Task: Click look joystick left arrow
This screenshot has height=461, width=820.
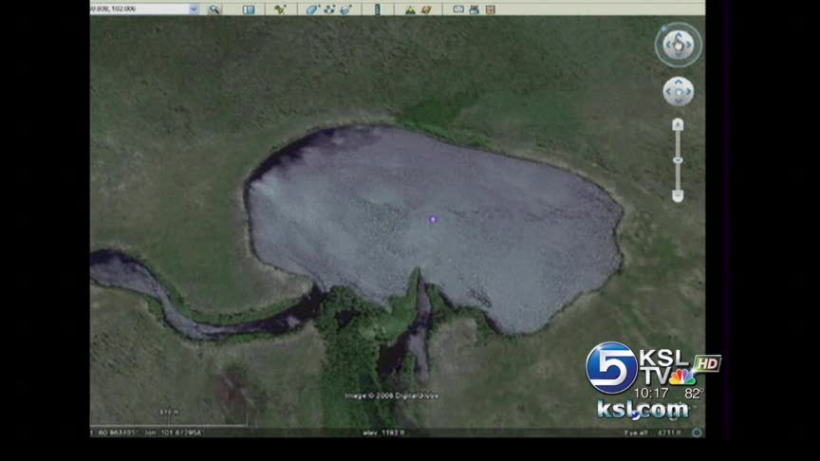Action: coord(667,45)
